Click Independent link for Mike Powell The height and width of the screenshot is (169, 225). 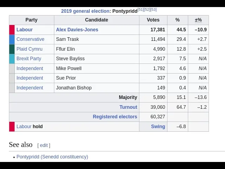click(30, 68)
